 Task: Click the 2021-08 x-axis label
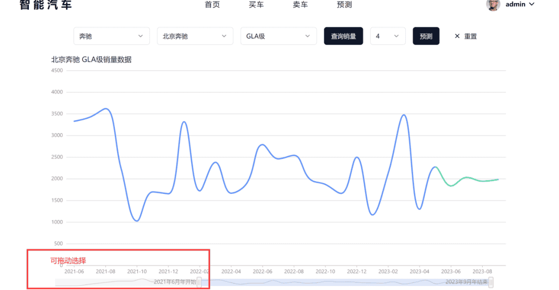click(x=106, y=271)
